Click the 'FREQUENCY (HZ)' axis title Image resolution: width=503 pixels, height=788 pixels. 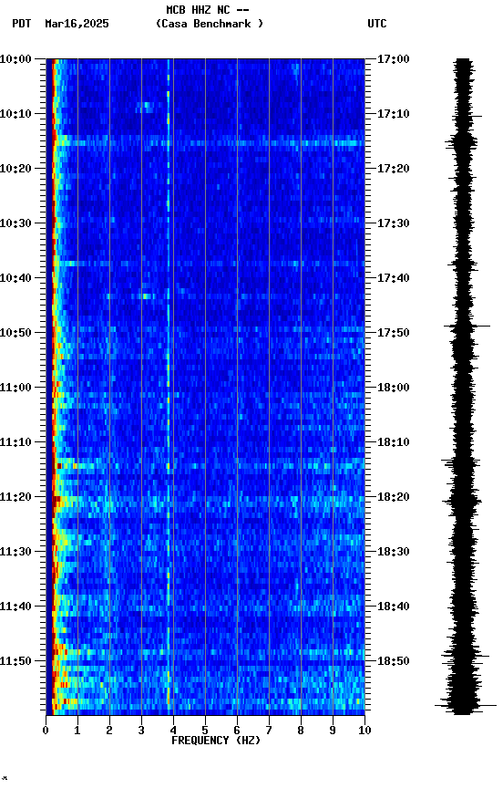tap(216, 741)
